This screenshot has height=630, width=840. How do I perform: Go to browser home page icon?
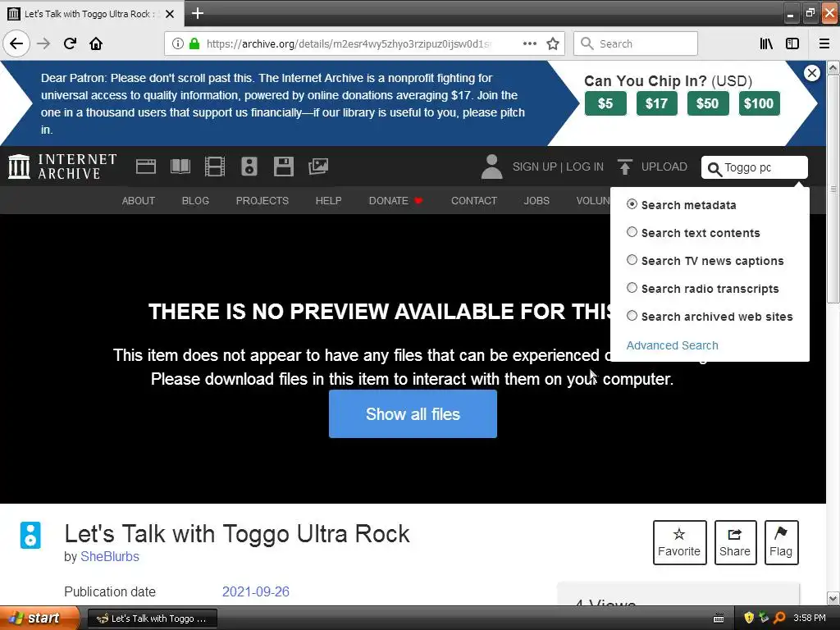[x=96, y=43]
